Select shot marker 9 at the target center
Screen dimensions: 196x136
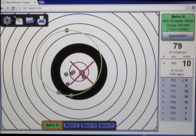(82, 73)
